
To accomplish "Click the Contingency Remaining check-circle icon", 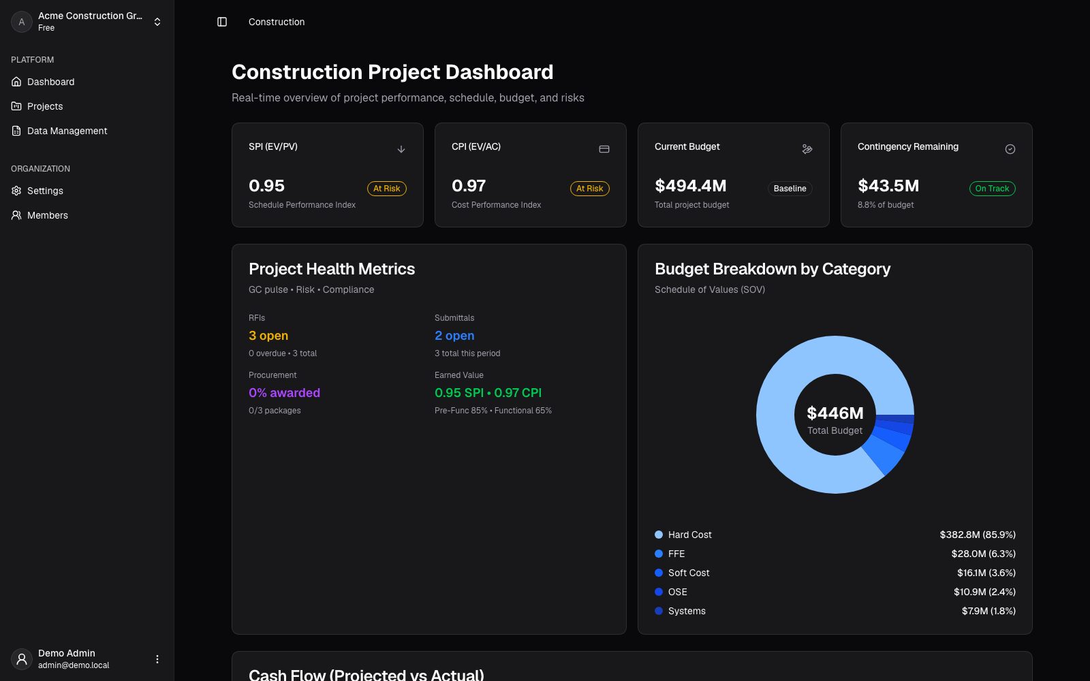I will [x=1010, y=149].
